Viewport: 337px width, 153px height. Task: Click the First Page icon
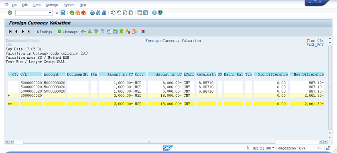click(x=113, y=13)
